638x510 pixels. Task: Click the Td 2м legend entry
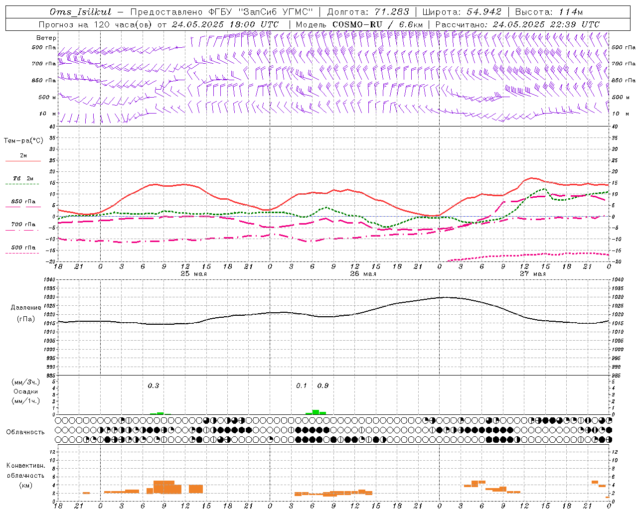tap(23, 178)
